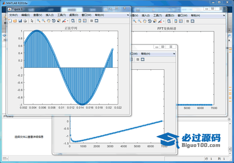The width and height of the screenshot is (234, 163).
Task: Open 工具(T) menu in FFT figure window
Action: (158, 16)
